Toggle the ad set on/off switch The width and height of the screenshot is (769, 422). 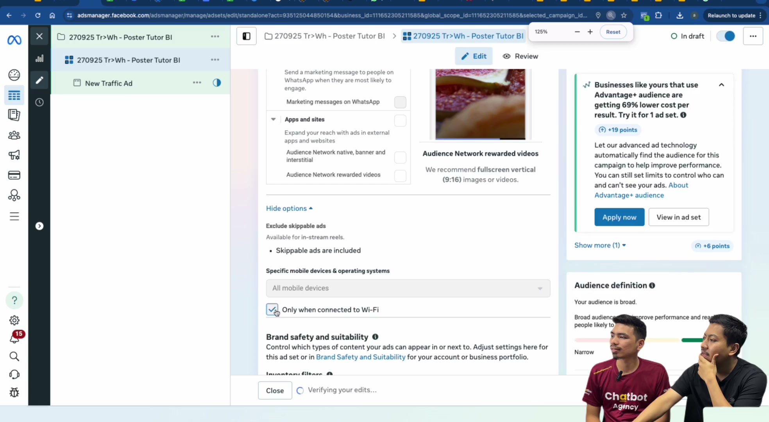coord(726,36)
